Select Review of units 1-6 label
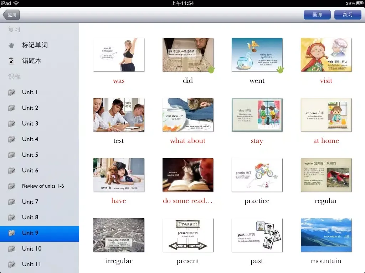 coord(43,186)
